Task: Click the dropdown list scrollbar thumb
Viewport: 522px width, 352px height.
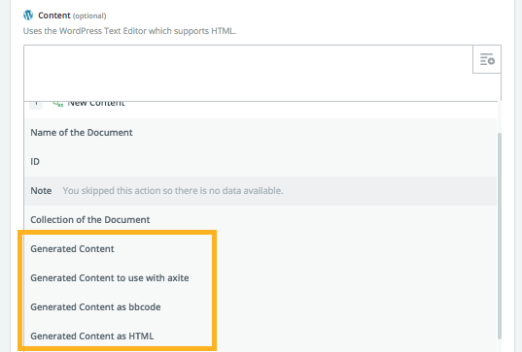Action: 500,236
